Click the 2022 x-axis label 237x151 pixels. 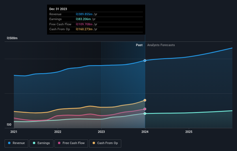coord(58,132)
